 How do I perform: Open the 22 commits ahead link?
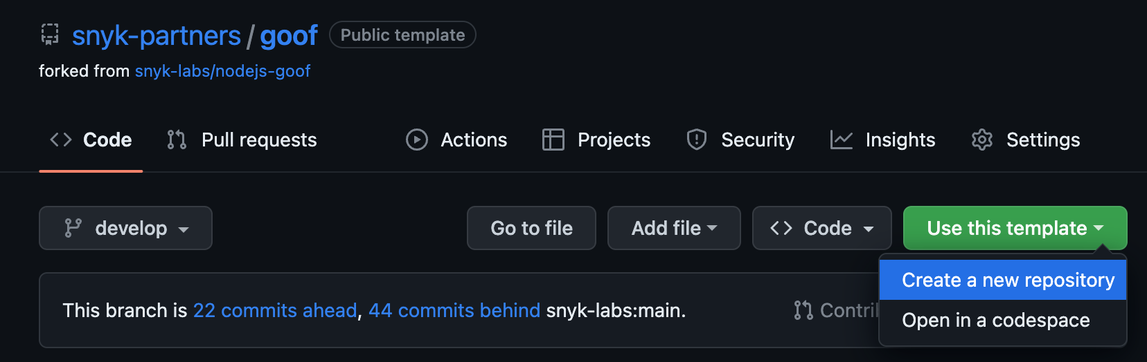pos(274,311)
